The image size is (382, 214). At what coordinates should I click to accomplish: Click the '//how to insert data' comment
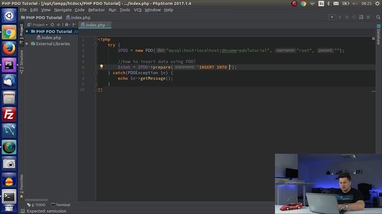156,62
